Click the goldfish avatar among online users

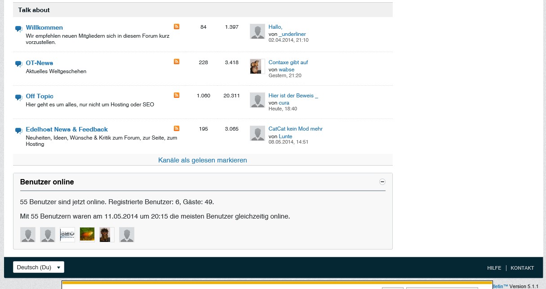[x=87, y=235]
